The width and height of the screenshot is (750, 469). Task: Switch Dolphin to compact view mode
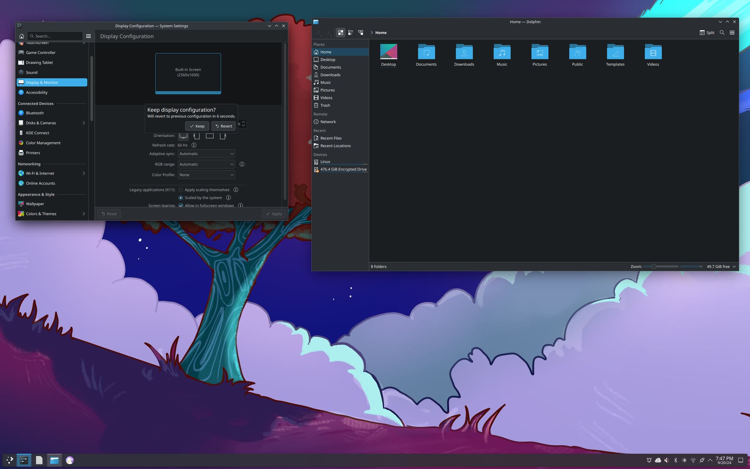pos(350,32)
